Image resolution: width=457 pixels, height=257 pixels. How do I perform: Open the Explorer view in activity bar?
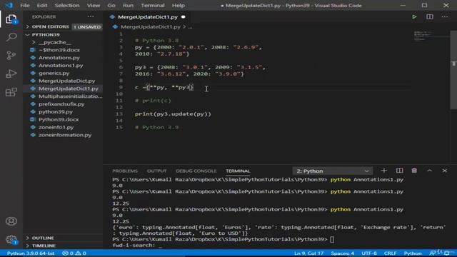(11, 19)
